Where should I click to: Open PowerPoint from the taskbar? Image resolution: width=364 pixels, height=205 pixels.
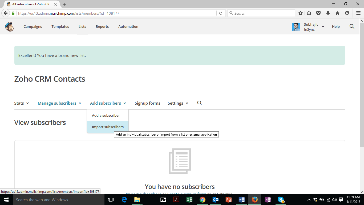(x=229, y=200)
